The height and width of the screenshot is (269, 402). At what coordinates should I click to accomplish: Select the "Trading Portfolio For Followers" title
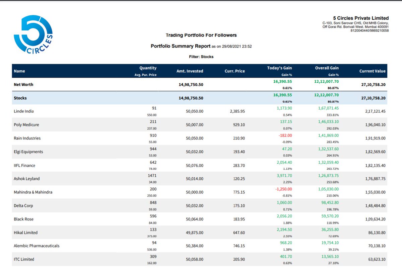click(201, 35)
